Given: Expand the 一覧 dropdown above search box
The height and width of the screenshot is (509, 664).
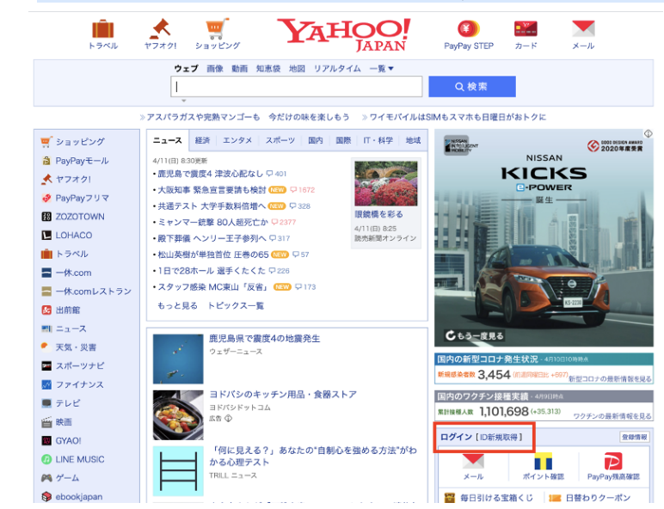Looking at the screenshot, I should click(381, 69).
